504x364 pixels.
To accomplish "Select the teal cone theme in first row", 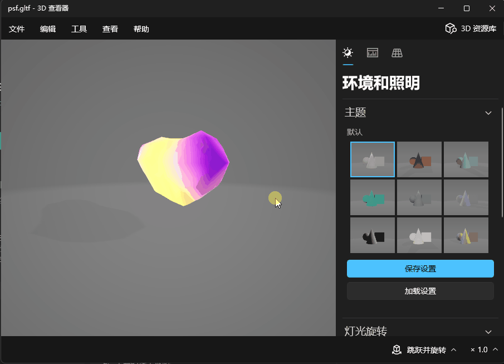I will point(466,159).
